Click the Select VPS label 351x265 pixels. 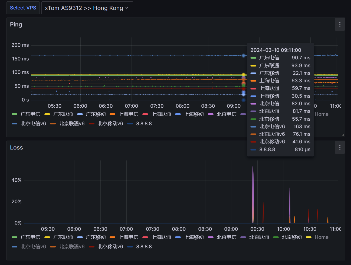click(x=23, y=8)
